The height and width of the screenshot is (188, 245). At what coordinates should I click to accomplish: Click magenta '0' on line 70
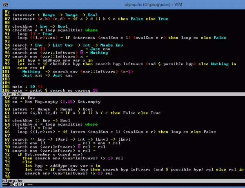coord(79,147)
